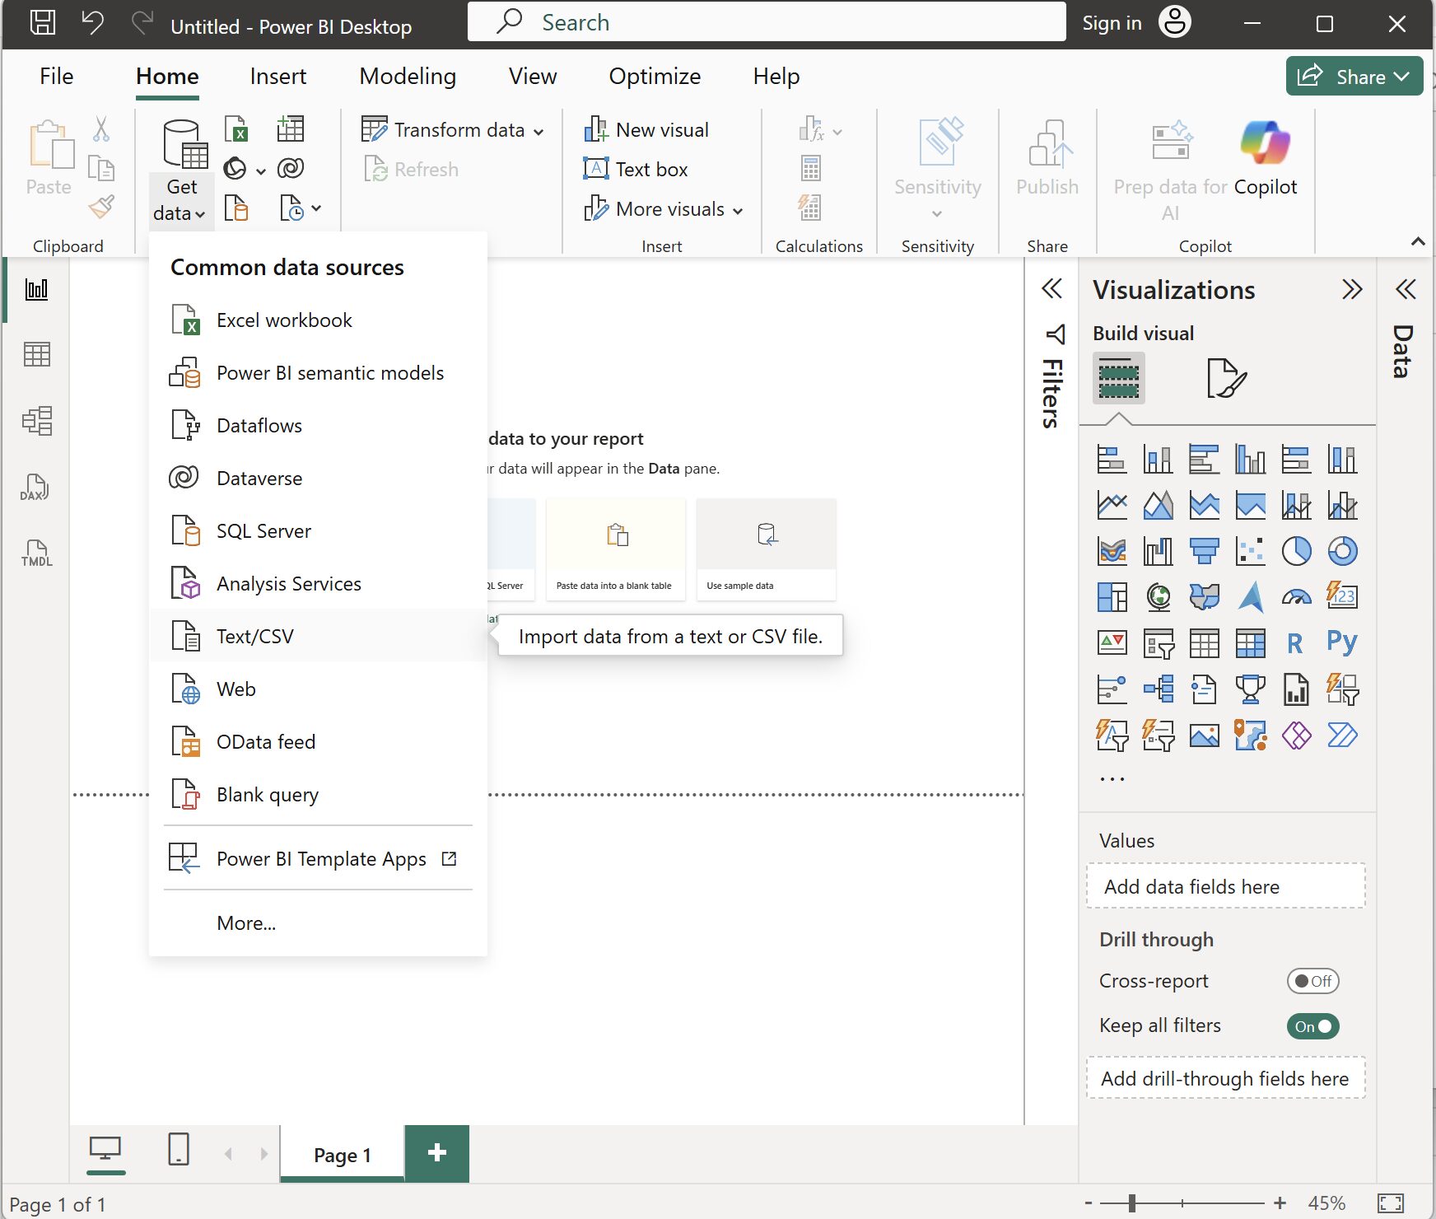
Task: Select the Stacked bar chart visual
Action: (1112, 459)
